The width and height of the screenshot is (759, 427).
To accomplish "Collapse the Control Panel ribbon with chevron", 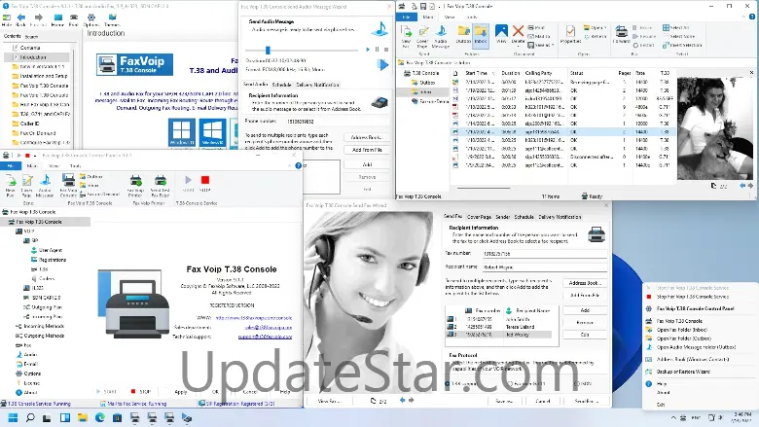I will (289, 166).
